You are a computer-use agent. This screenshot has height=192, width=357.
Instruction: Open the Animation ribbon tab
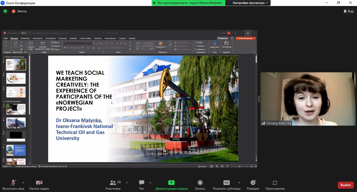pyautogui.click(x=73, y=38)
